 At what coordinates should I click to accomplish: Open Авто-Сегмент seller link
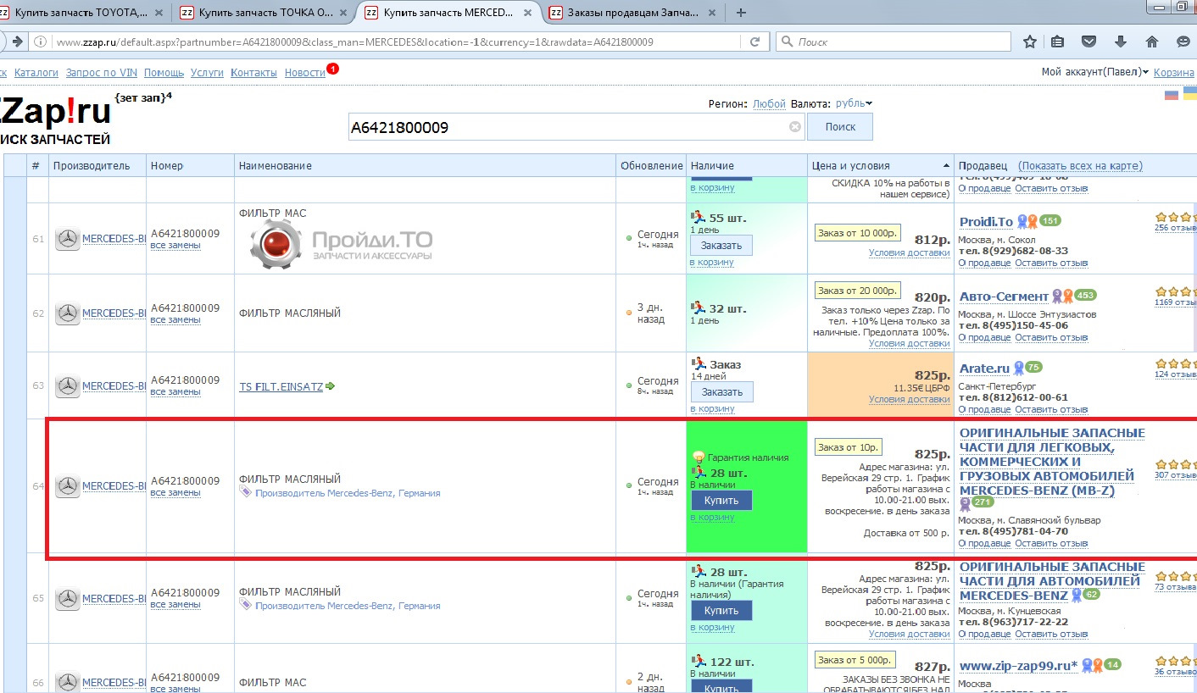coord(1004,297)
